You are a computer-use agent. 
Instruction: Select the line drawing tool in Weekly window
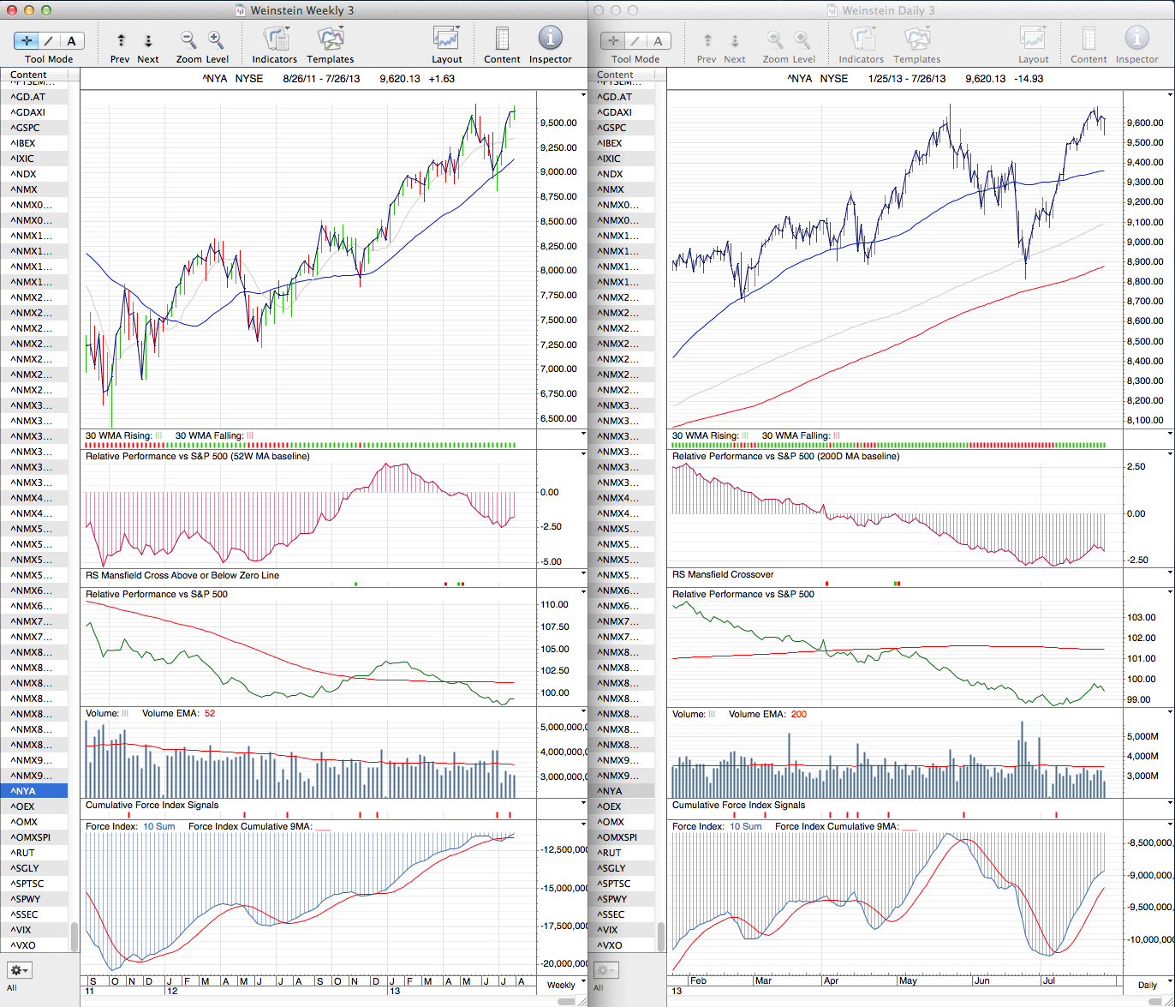(49, 41)
